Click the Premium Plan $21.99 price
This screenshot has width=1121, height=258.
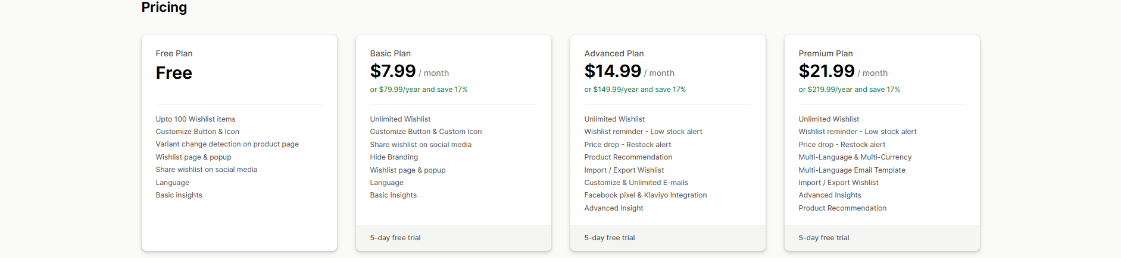click(x=826, y=71)
